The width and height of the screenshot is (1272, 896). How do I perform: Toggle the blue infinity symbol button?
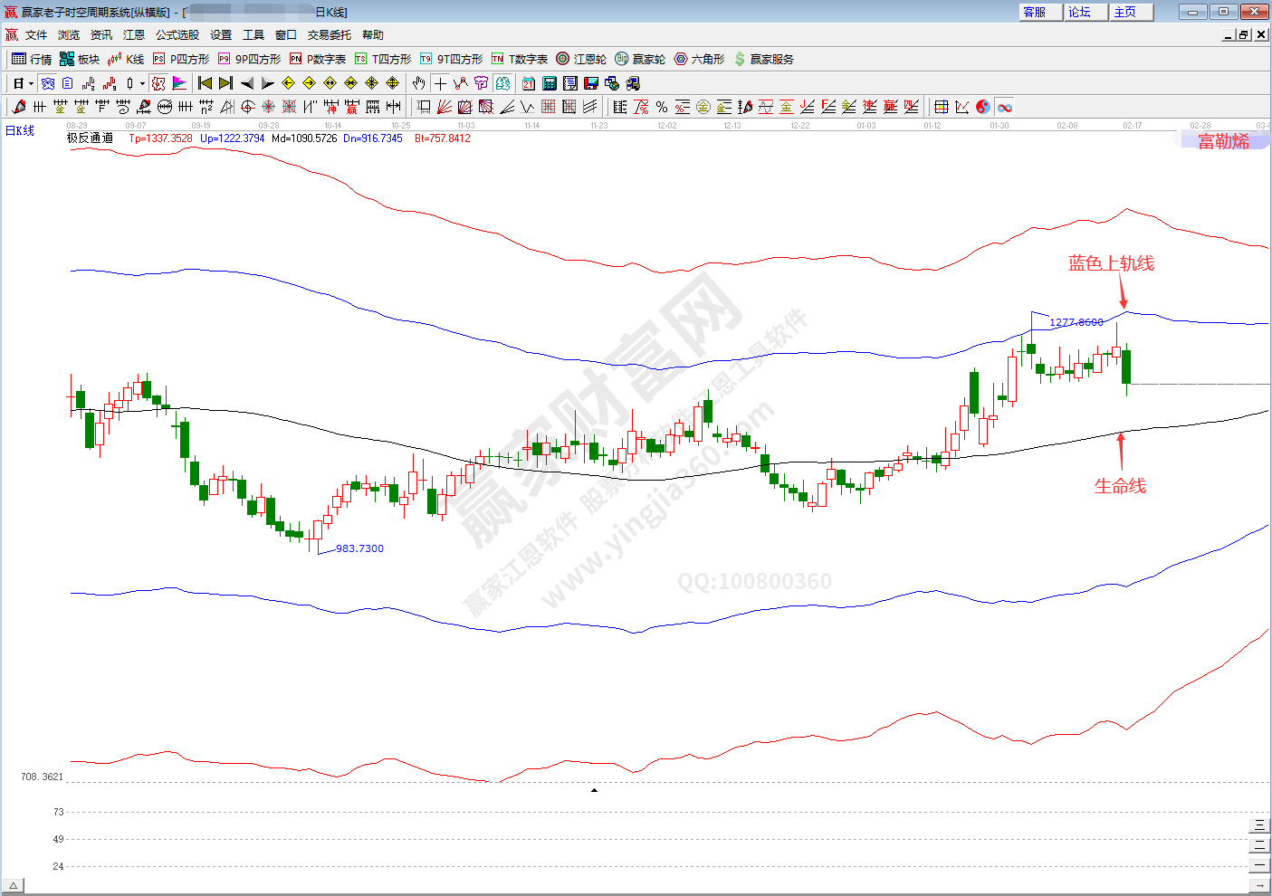[x=1005, y=107]
